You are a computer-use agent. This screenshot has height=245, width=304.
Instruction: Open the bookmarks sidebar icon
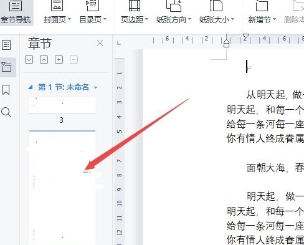pyautogui.click(x=6, y=90)
